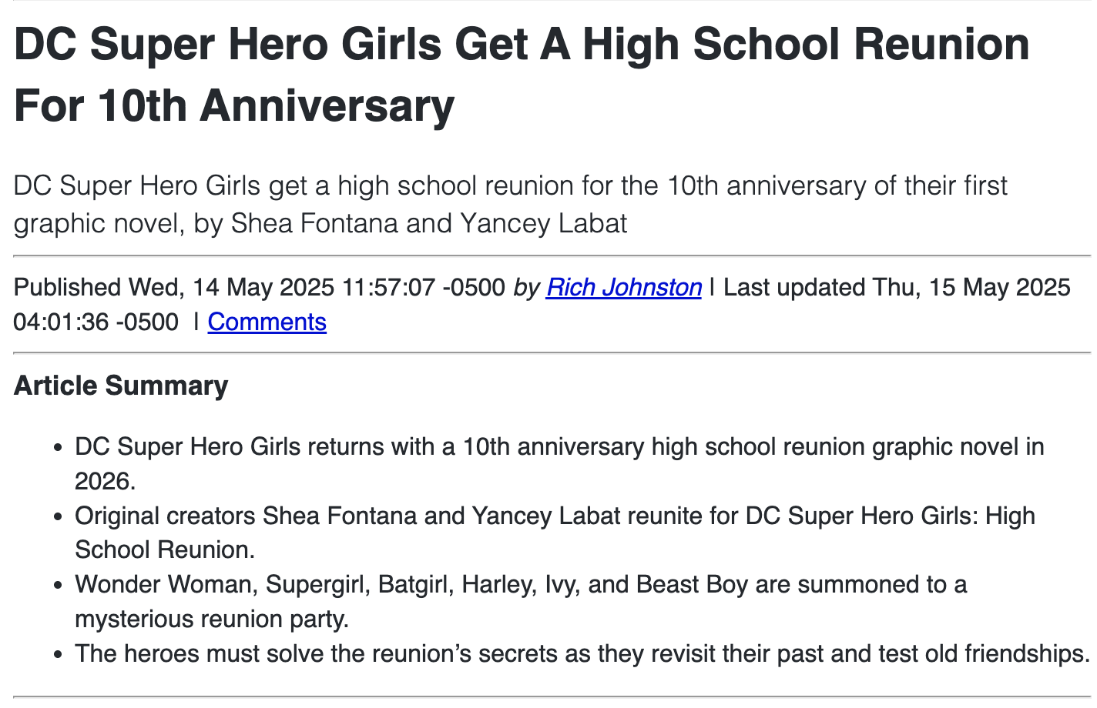Click 'Wonder Woman' in the summary list

coord(163,584)
